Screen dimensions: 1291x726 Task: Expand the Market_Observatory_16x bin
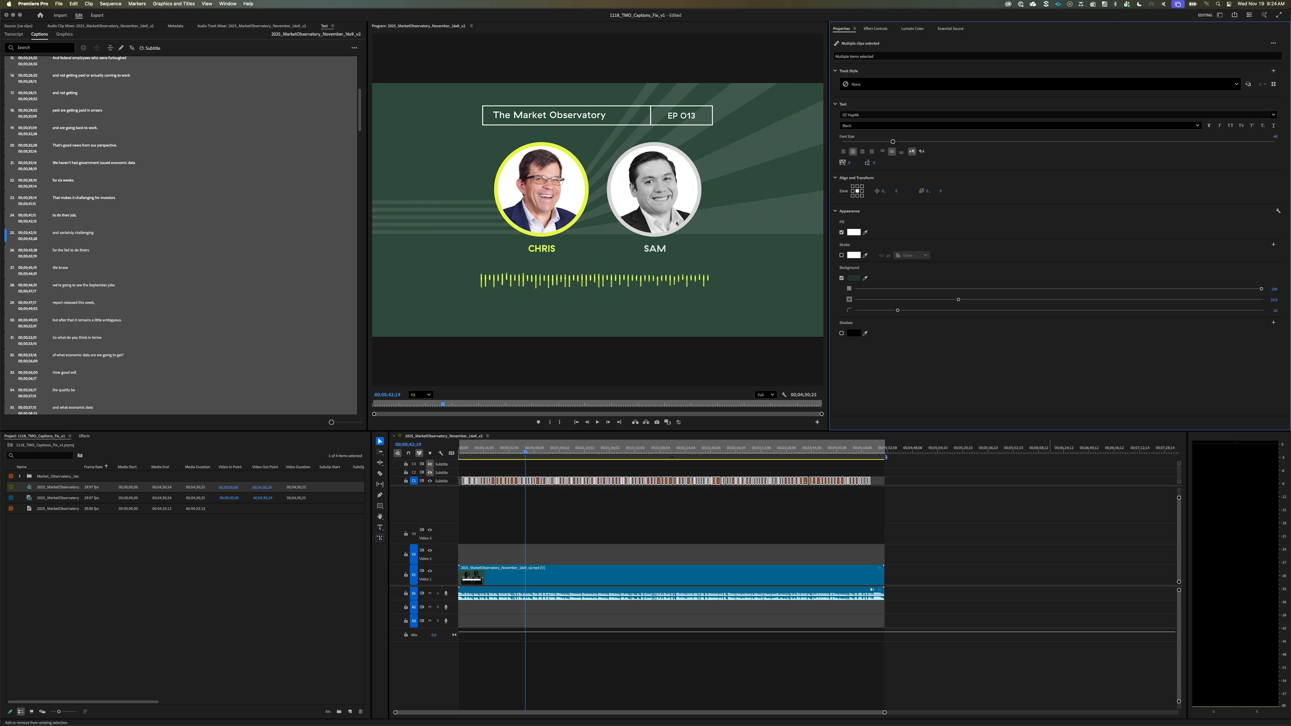click(19, 476)
